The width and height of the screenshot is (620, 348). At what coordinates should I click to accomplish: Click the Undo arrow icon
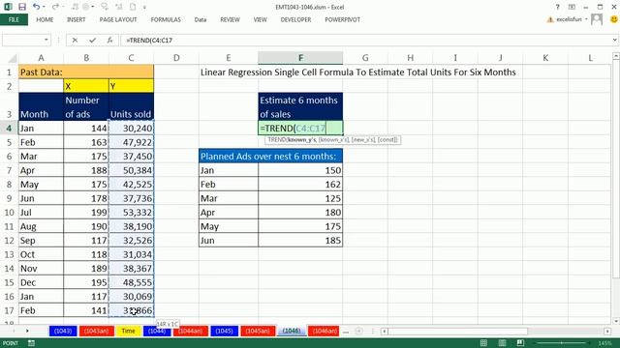tap(36, 7)
